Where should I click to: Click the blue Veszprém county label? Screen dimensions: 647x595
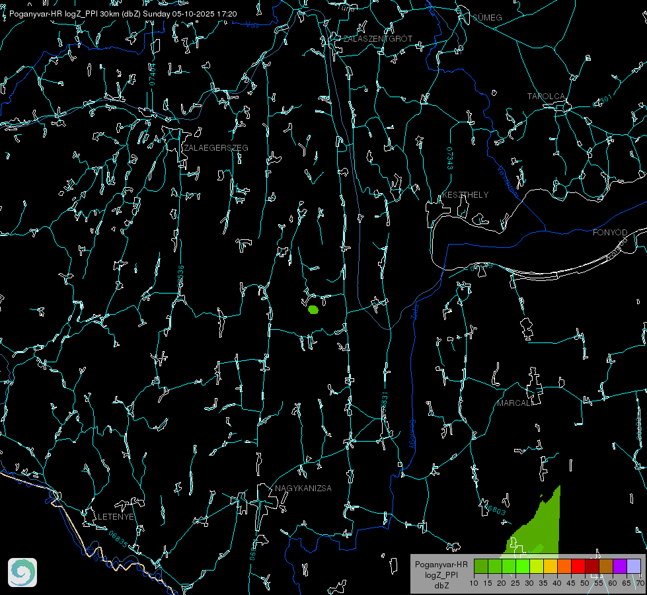pos(508,181)
